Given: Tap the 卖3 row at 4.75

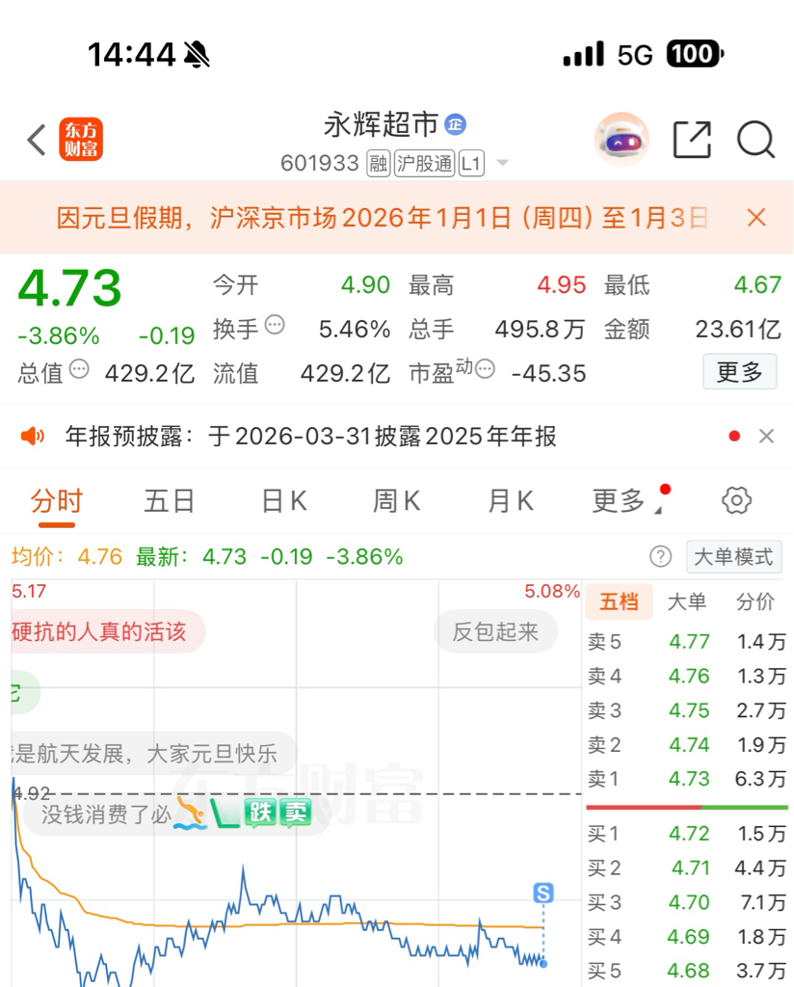Looking at the screenshot, I should coord(686,710).
